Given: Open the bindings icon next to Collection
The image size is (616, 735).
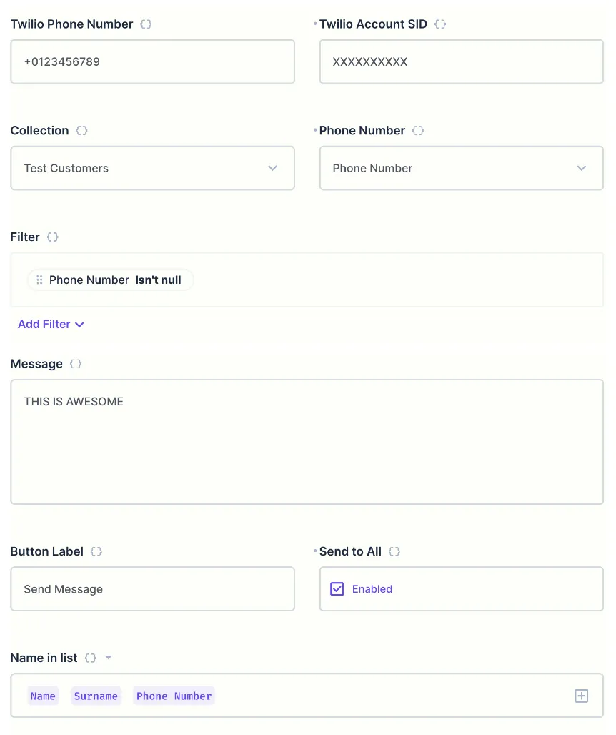Looking at the screenshot, I should pyautogui.click(x=81, y=130).
